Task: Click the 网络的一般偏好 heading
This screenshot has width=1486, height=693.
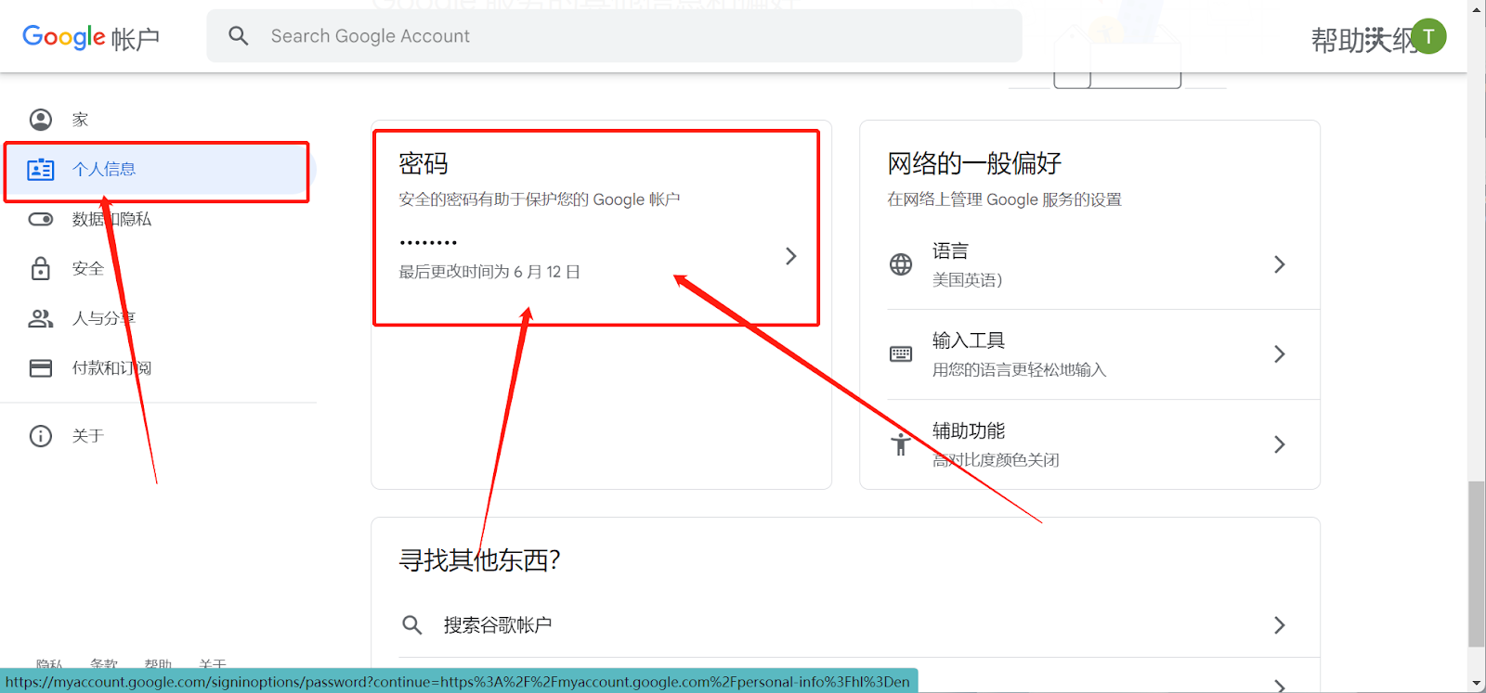Action: (974, 164)
